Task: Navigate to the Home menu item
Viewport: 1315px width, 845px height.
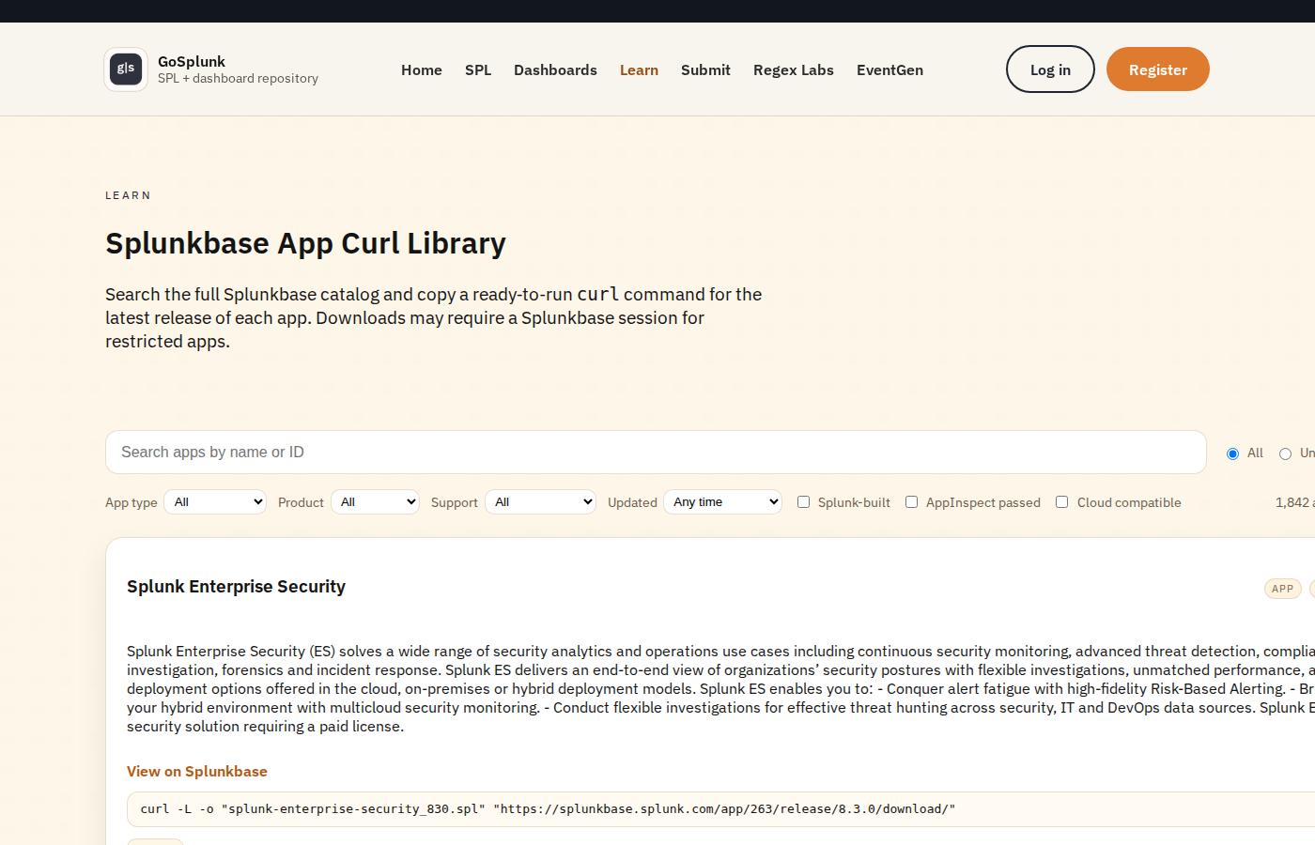Action: (x=421, y=69)
